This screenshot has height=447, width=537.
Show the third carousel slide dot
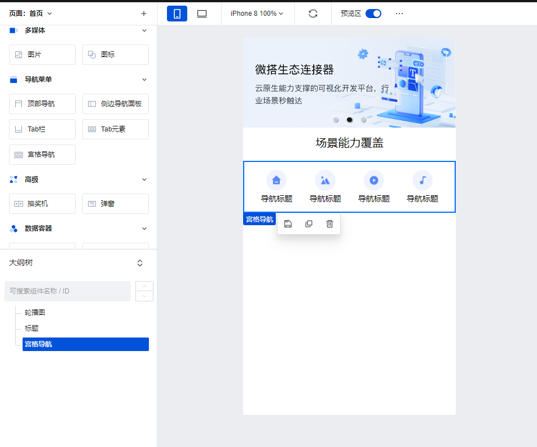tap(363, 120)
